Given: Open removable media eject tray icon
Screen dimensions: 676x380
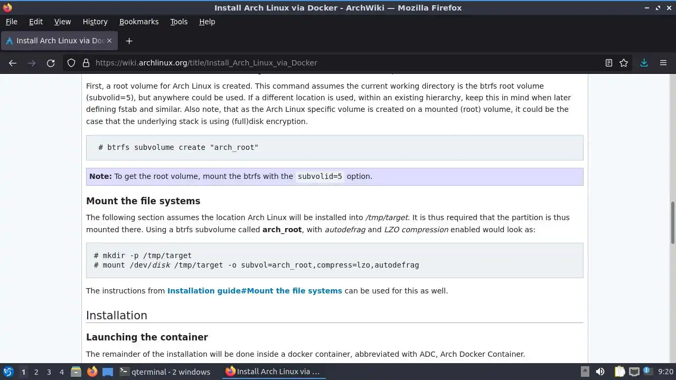Looking at the screenshot, I should [585, 372].
